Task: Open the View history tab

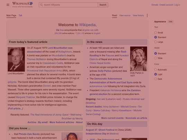Action: tap(138, 16)
